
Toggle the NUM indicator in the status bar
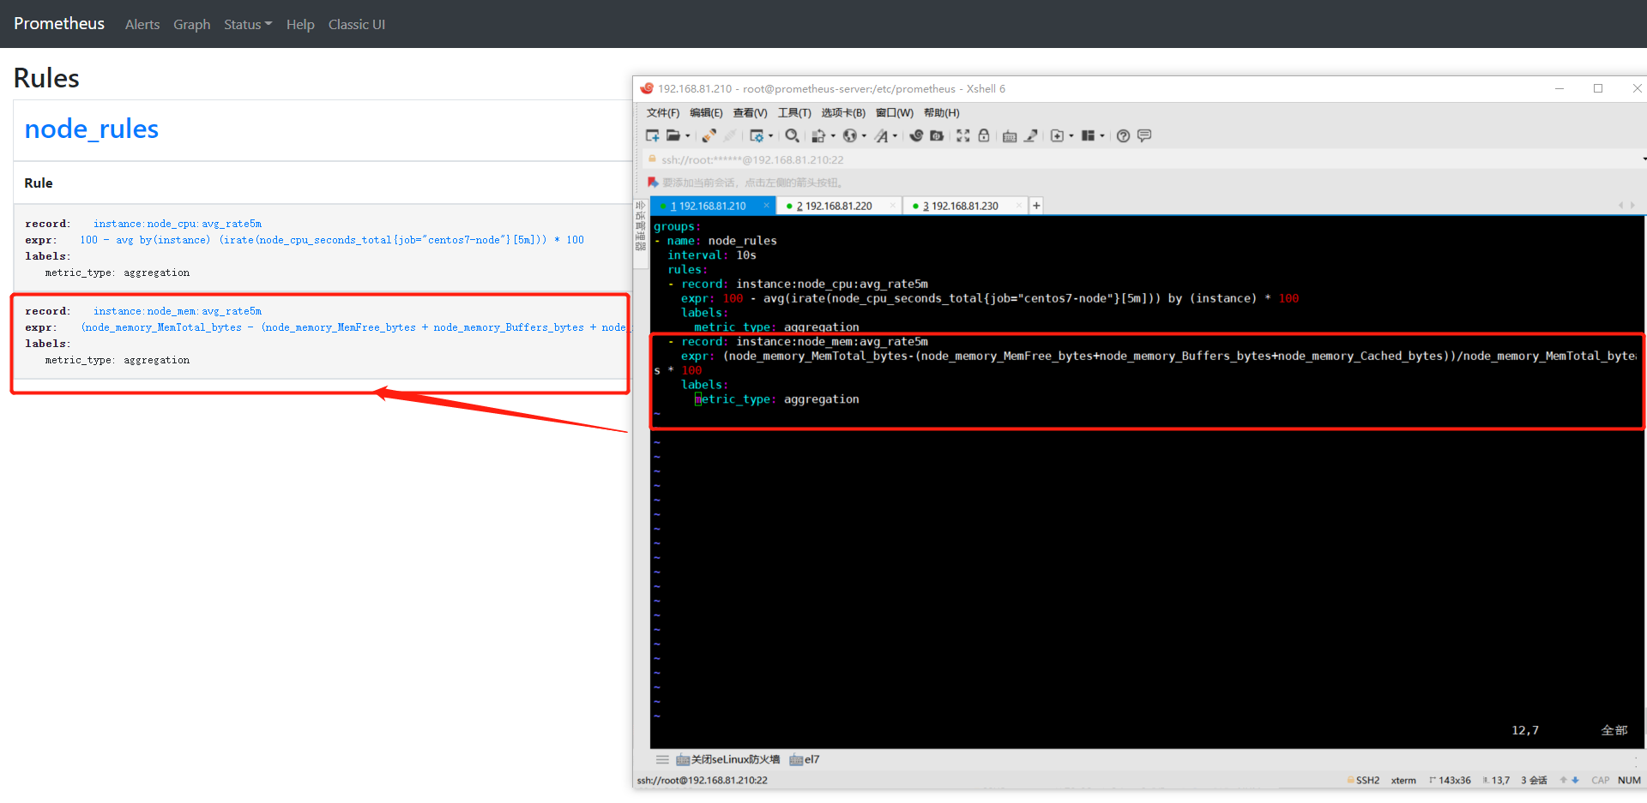click(x=1629, y=780)
